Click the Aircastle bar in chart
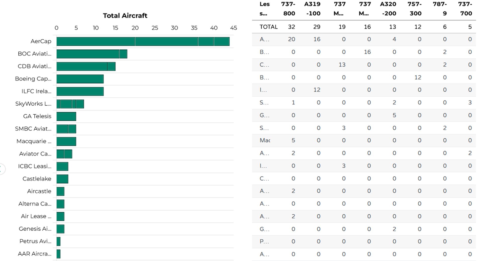This screenshot has width=482, height=261. [x=60, y=192]
